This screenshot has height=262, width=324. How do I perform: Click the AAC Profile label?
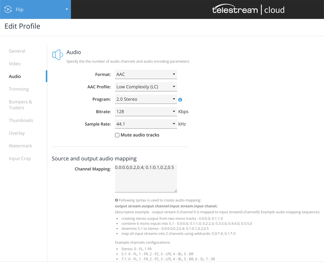pyautogui.click(x=99, y=87)
